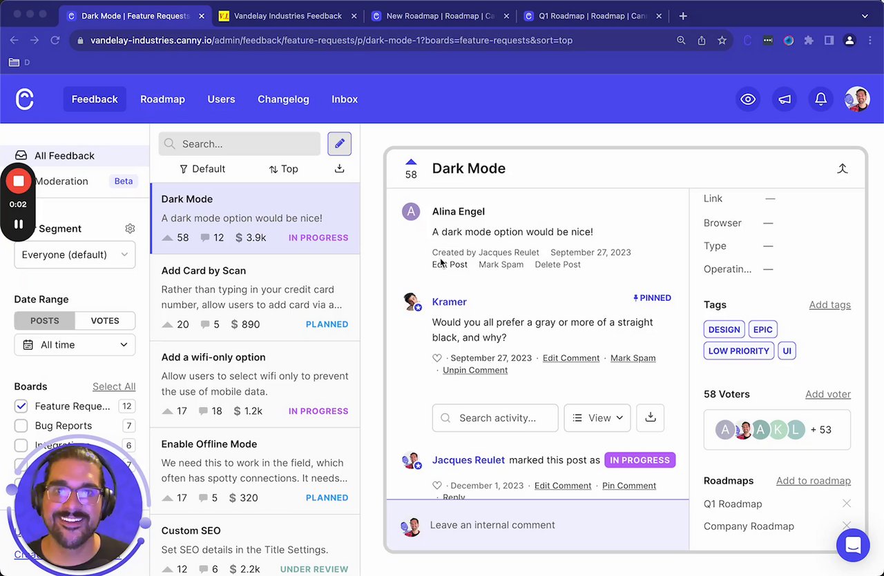Image resolution: width=884 pixels, height=576 pixels.
Task: Switch to the New Roadmap browser tab
Action: tap(439, 16)
